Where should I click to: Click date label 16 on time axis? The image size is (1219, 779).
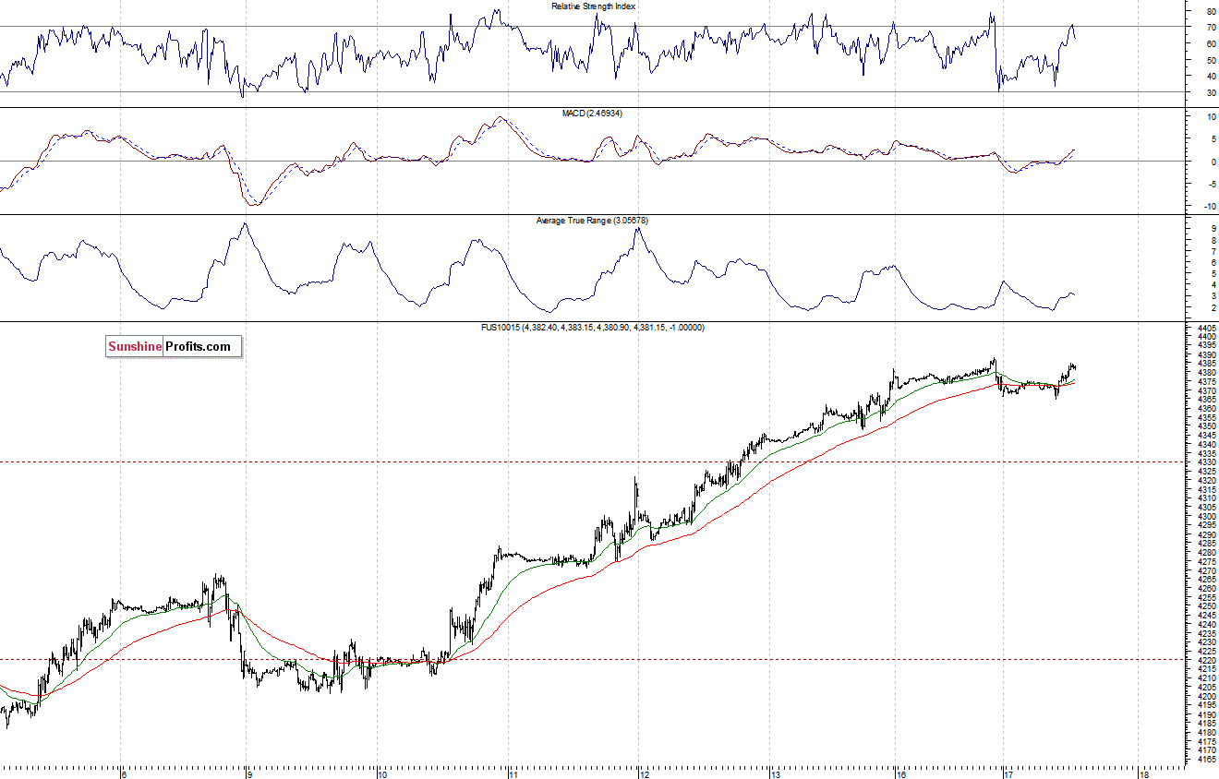[902, 773]
